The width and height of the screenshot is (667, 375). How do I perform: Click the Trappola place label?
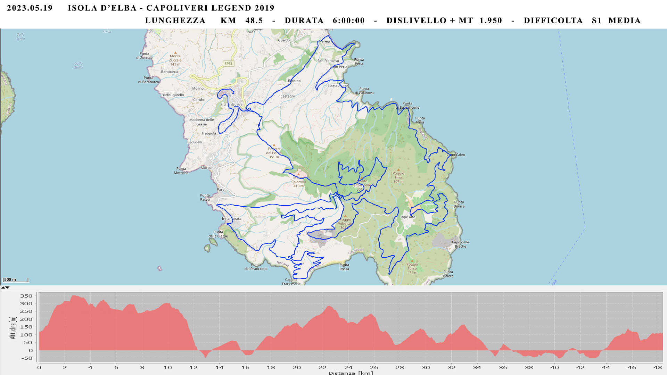pyautogui.click(x=209, y=133)
